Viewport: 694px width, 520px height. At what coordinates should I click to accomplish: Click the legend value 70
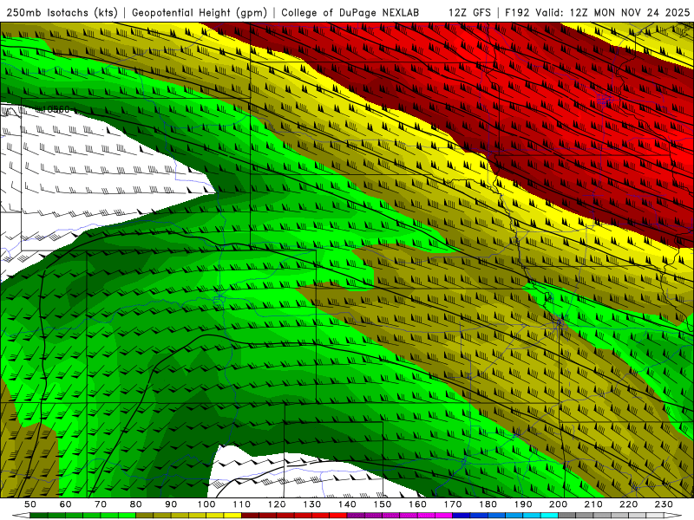pos(101,504)
